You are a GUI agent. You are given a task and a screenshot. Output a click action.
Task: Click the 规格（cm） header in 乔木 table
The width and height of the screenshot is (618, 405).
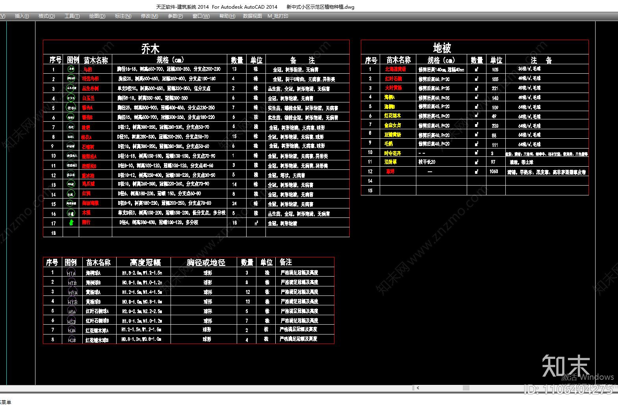[x=170, y=60]
